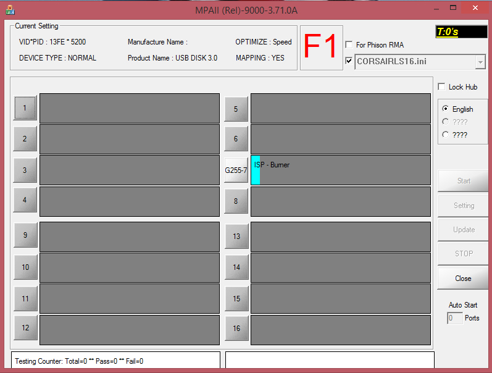The width and height of the screenshot is (492, 373).
Task: Click the app icon in the title bar
Action: 10,9
